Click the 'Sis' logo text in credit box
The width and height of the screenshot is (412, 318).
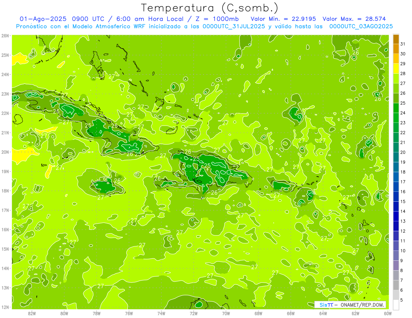click(x=323, y=305)
